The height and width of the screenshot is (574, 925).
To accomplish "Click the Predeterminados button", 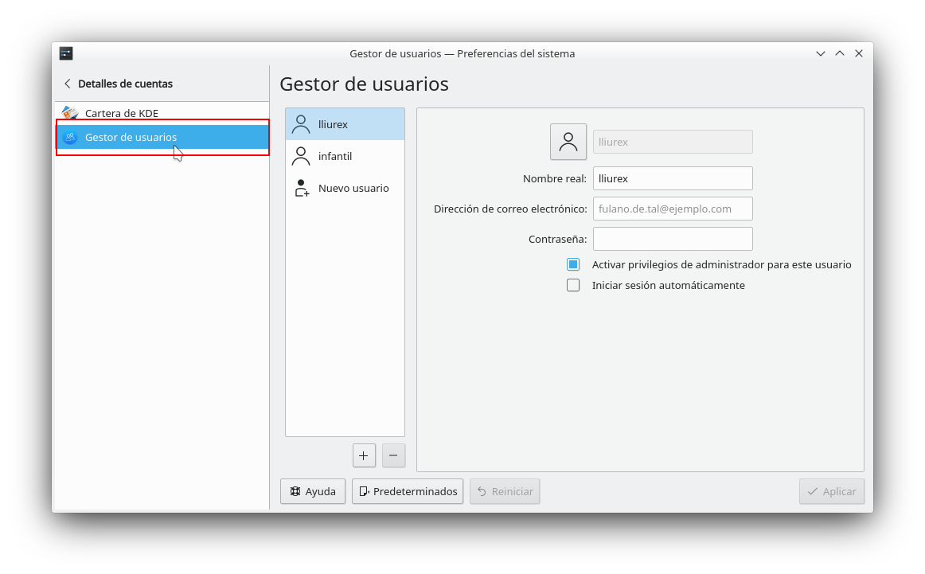I will [x=408, y=491].
